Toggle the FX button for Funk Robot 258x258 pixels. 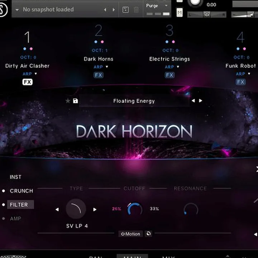241,82
